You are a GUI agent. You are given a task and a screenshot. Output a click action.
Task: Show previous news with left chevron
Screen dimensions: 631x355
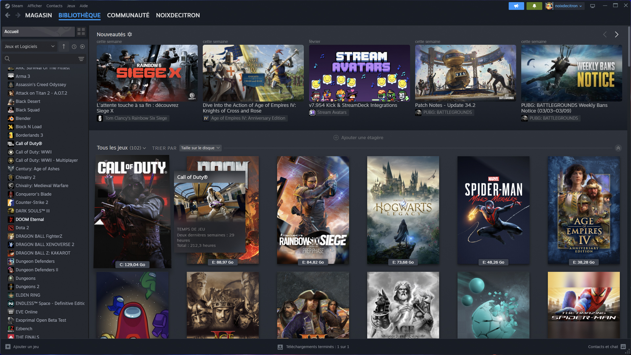(x=605, y=34)
